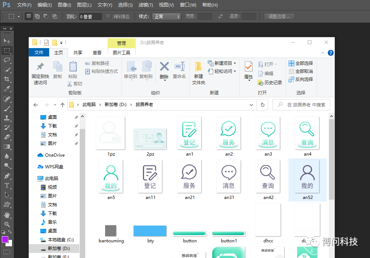Select the Clone Stamp tool
The height and width of the screenshot is (258, 370).
7,118
